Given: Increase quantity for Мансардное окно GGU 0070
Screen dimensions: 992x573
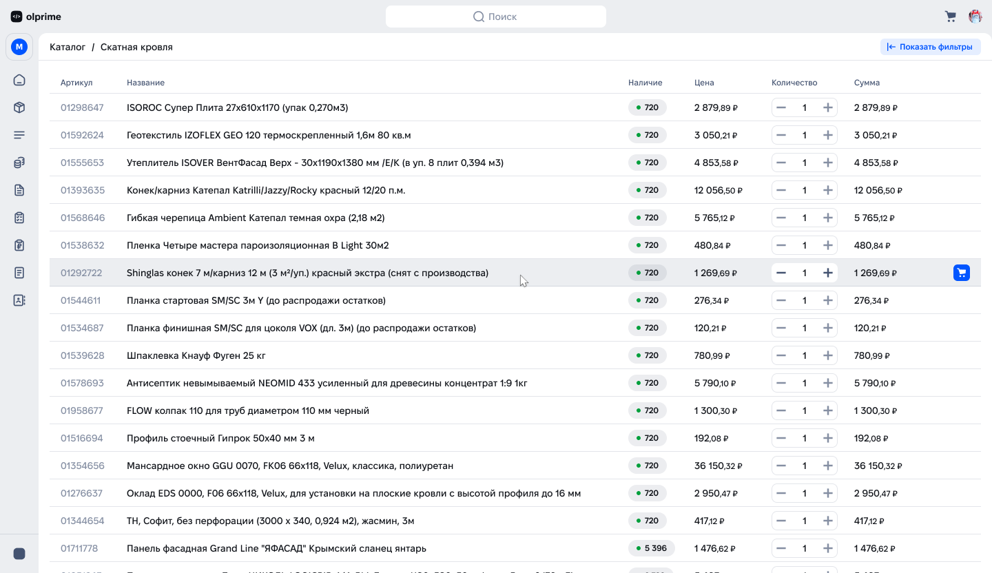Looking at the screenshot, I should [x=828, y=466].
